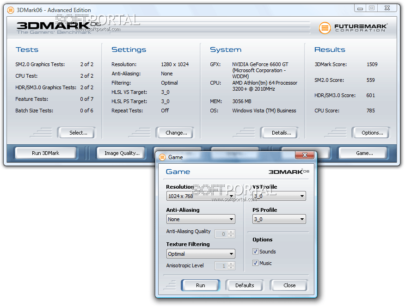Expand the PS Profile dropdown
This screenshot has height=308, width=405.
tap(279, 219)
